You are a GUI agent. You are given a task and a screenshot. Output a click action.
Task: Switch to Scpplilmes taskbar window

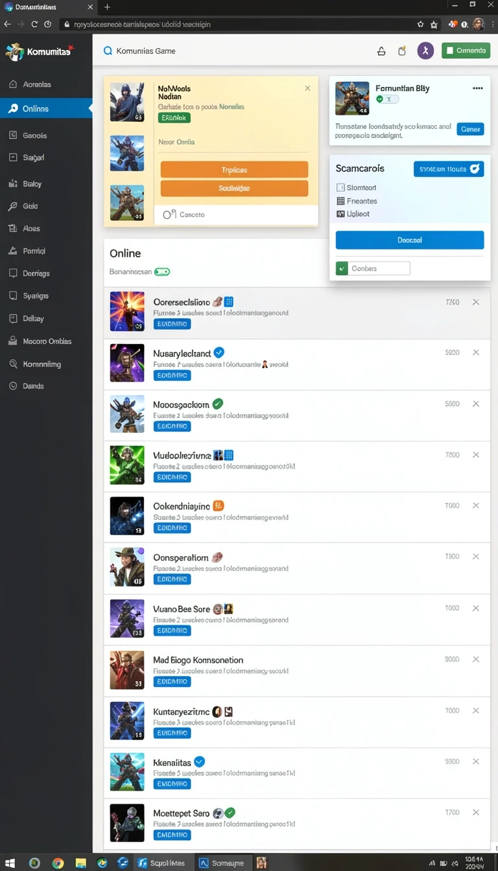click(162, 863)
